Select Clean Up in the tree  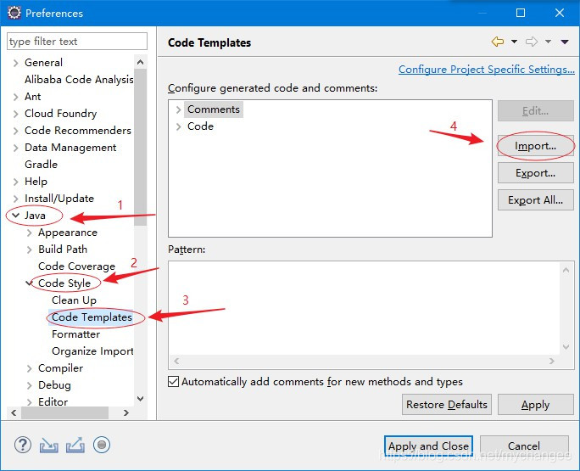click(x=74, y=300)
